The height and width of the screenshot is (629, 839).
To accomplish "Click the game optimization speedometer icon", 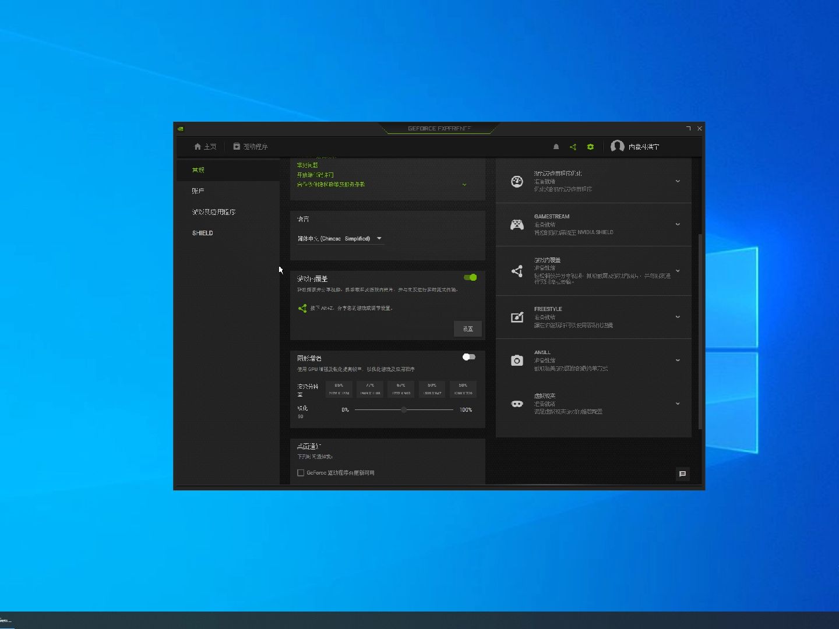I will coord(517,182).
